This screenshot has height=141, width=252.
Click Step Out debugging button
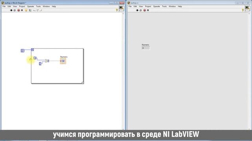coord(41,10)
